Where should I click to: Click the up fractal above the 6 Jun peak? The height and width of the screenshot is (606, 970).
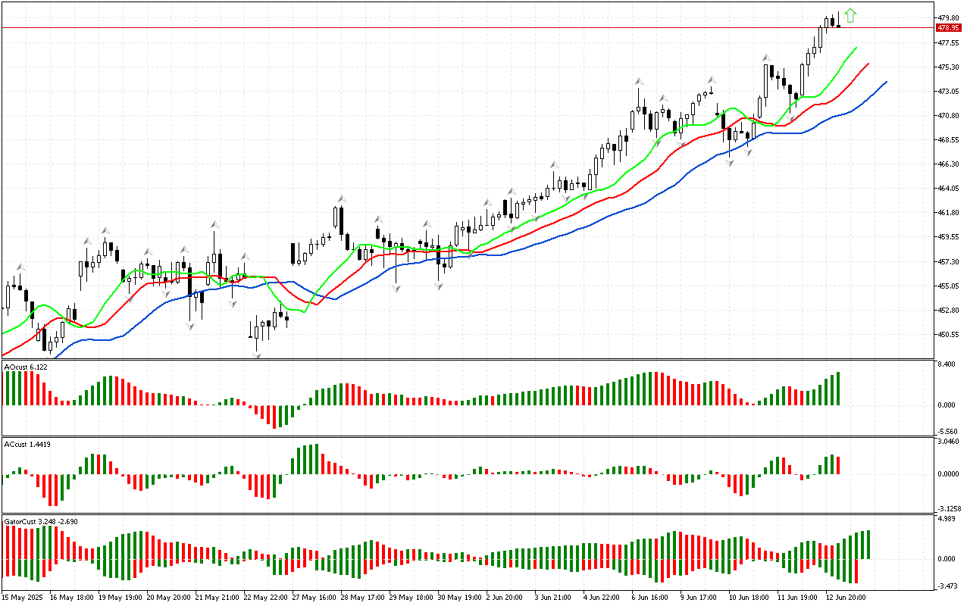point(640,80)
